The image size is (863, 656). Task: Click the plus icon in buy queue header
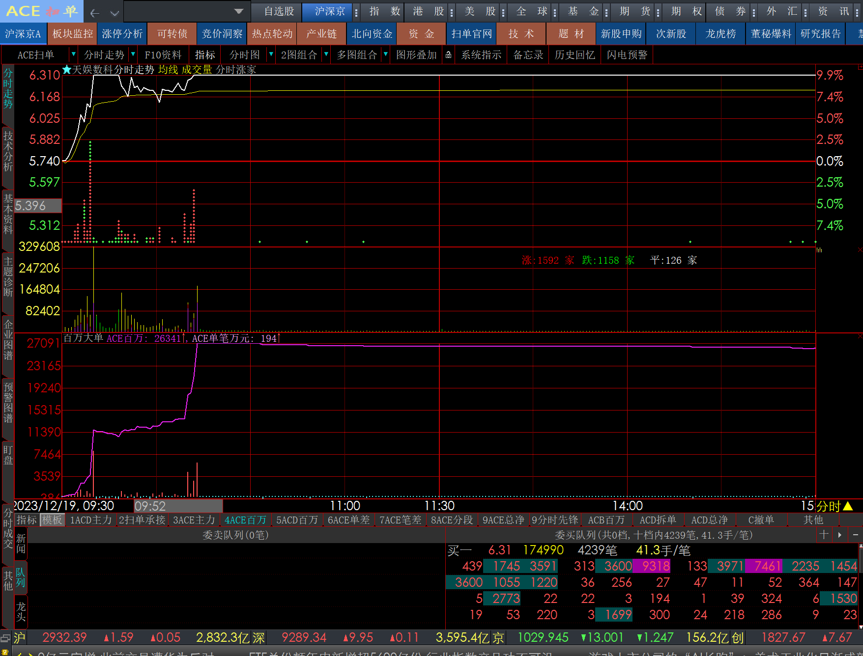824,535
